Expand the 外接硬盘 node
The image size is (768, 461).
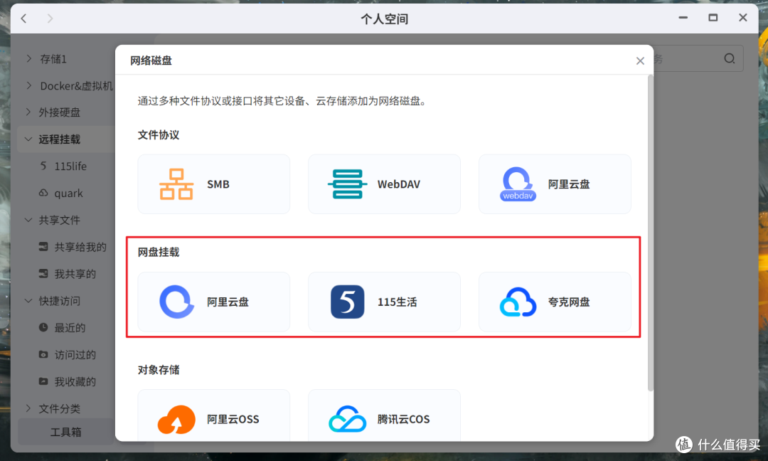pyautogui.click(x=28, y=112)
